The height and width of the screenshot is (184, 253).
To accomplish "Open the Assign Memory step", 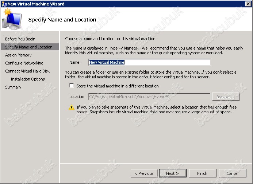I will [x=18, y=55].
